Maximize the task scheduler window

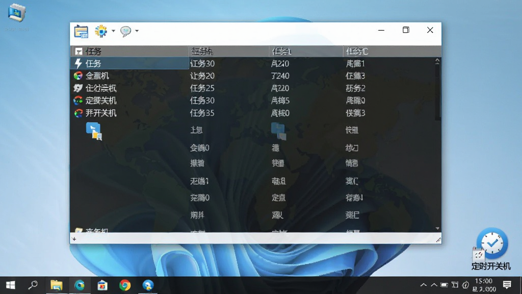click(x=406, y=30)
